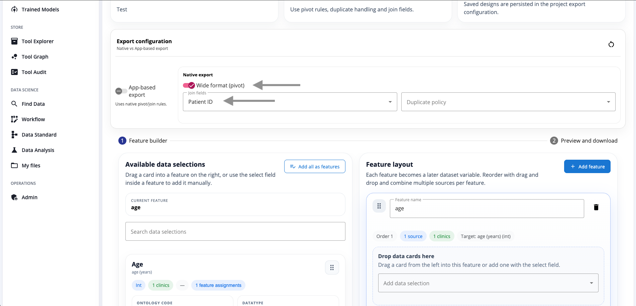Viewport: 636px width, 306px height.
Task: Open Tool Graph page
Action: [35, 57]
